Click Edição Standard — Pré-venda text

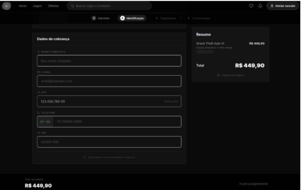pyautogui.click(x=214, y=48)
